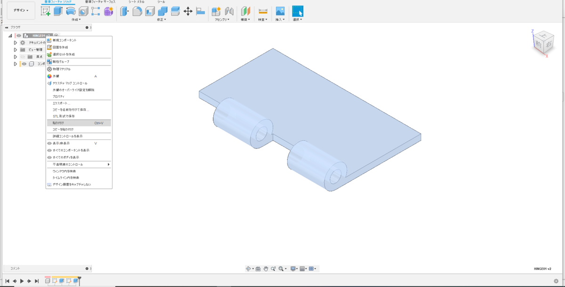Open the アセンブリ assemble dropdown
Viewport: 565px width, 287px height.
223,20
